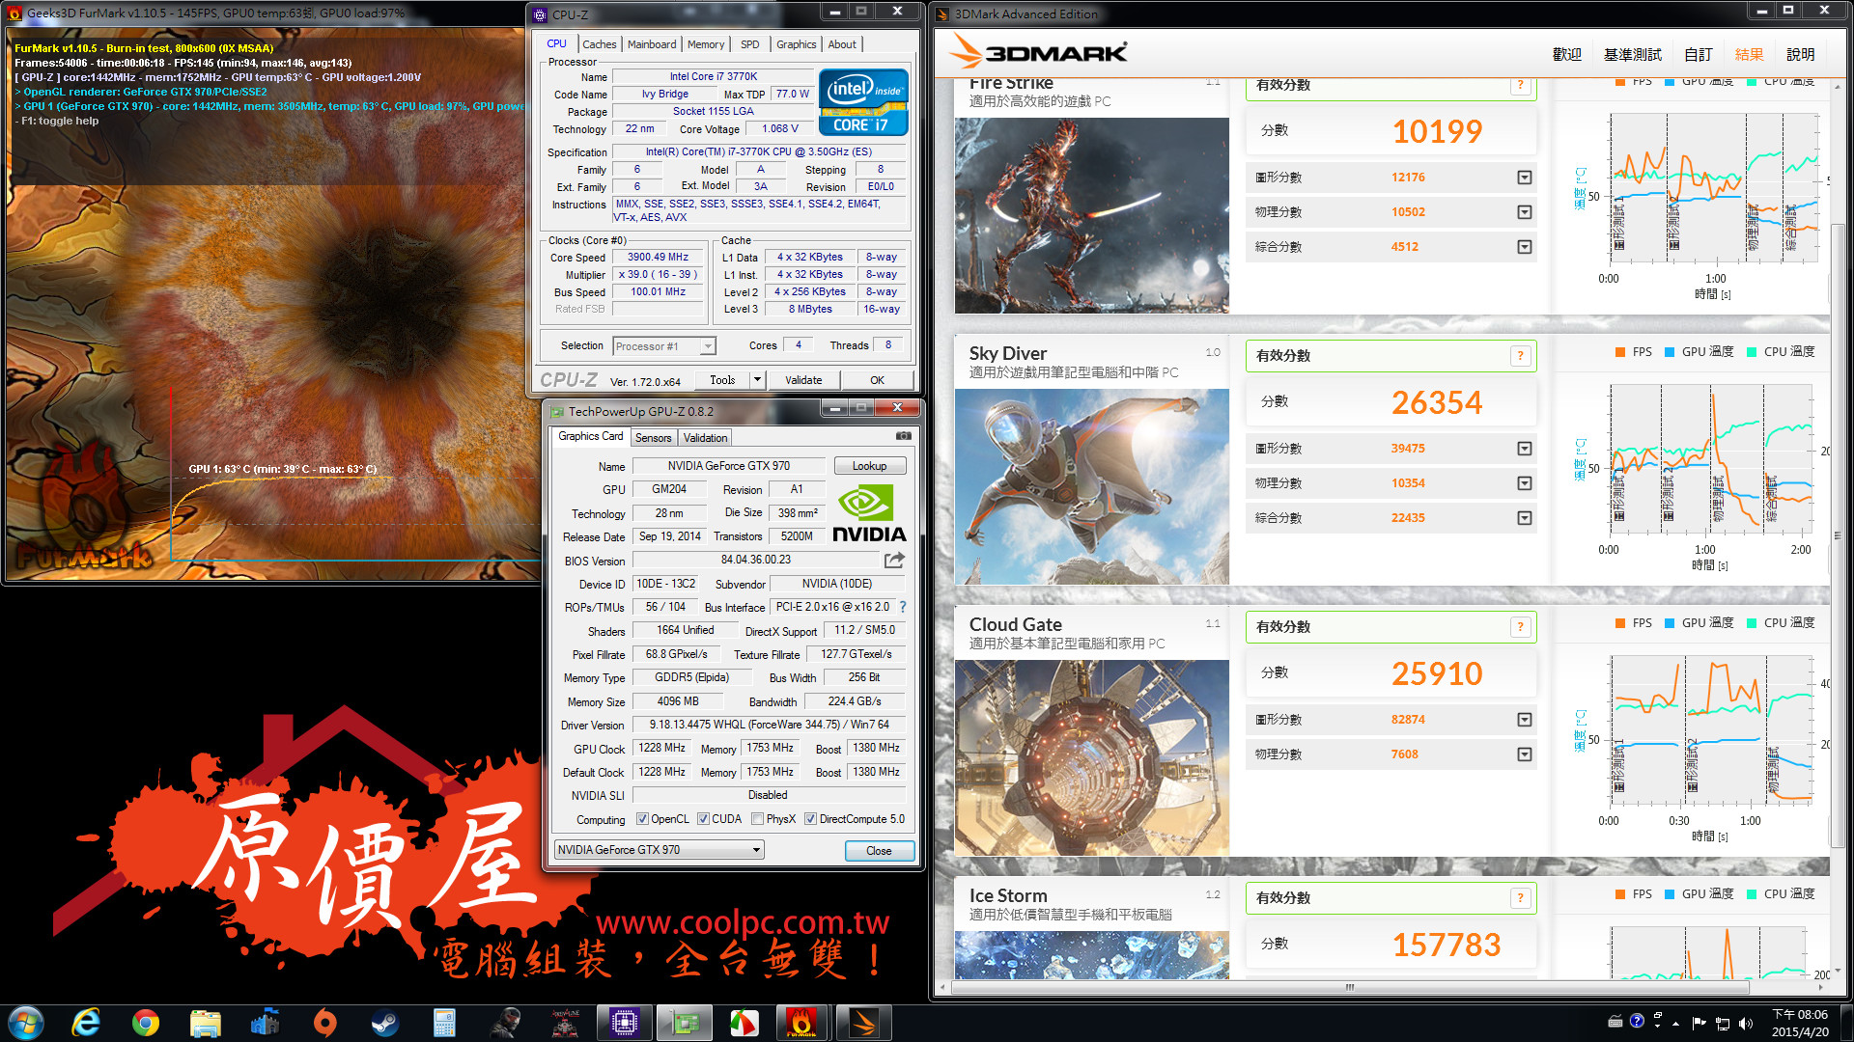Open Steam from the taskbar
The width and height of the screenshot is (1854, 1042).
coord(385,1023)
